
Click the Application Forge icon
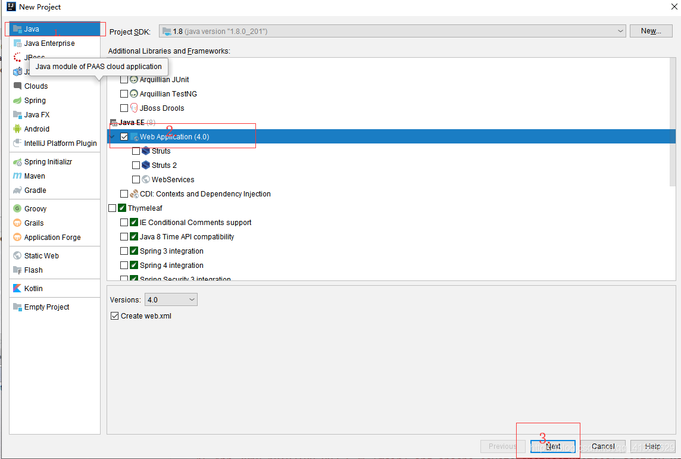[x=17, y=237]
